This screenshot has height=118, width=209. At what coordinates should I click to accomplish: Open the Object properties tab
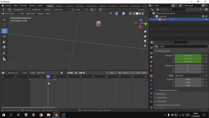[x=151, y=76]
